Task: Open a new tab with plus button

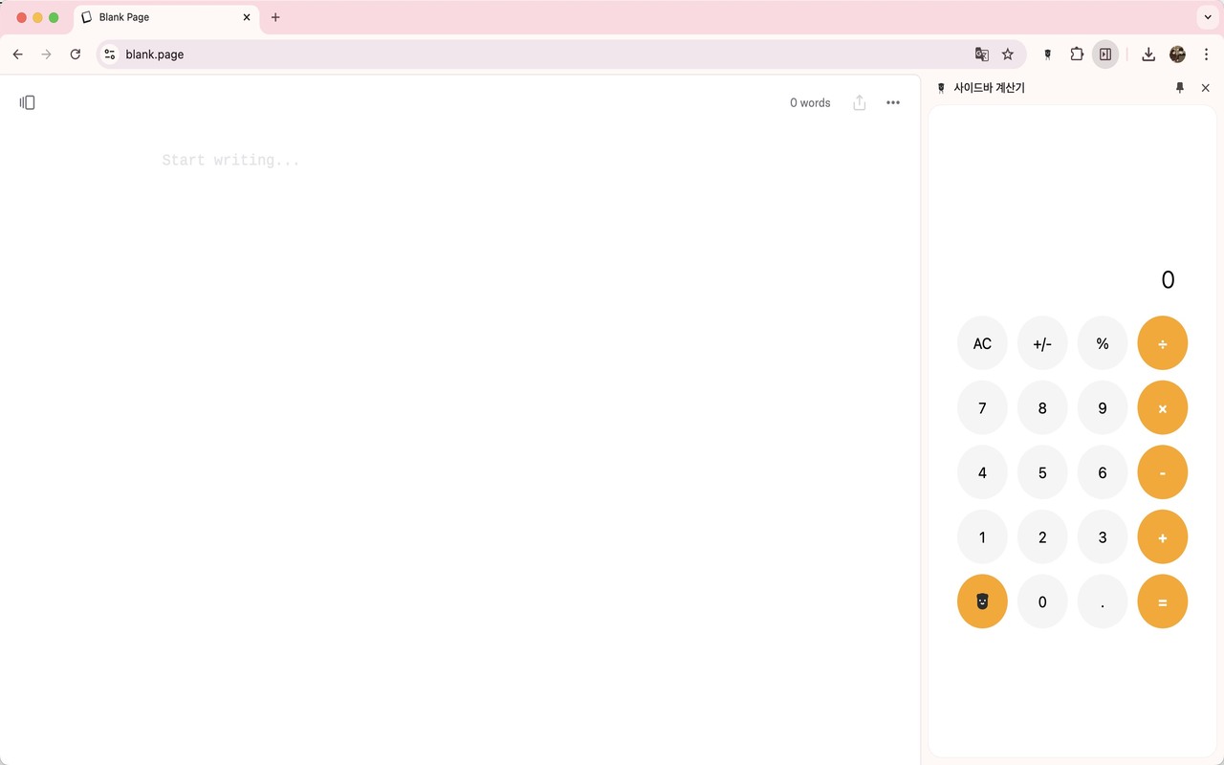Action: pyautogui.click(x=275, y=17)
